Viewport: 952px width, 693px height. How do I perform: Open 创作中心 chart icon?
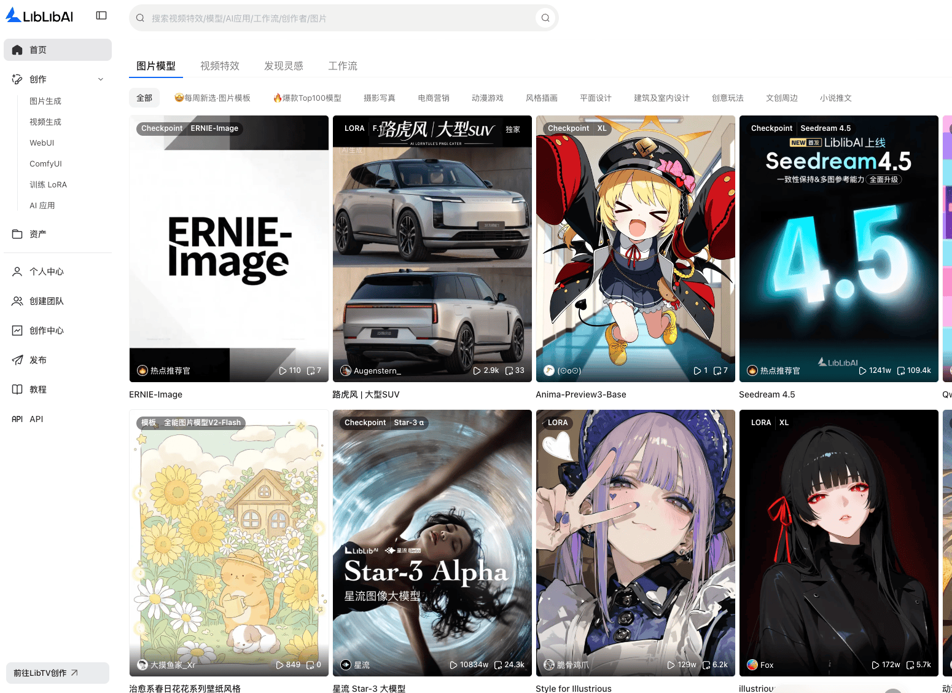click(x=17, y=331)
